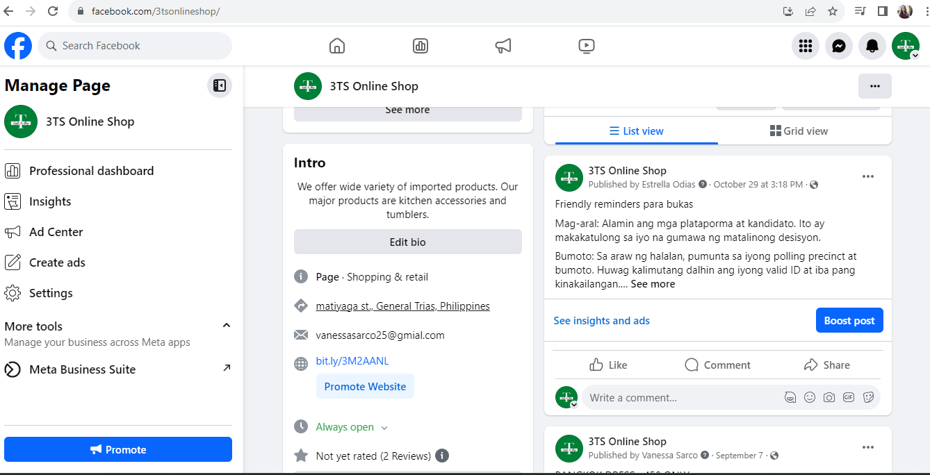
Task: Insert emoji in the comment box
Action: point(810,398)
